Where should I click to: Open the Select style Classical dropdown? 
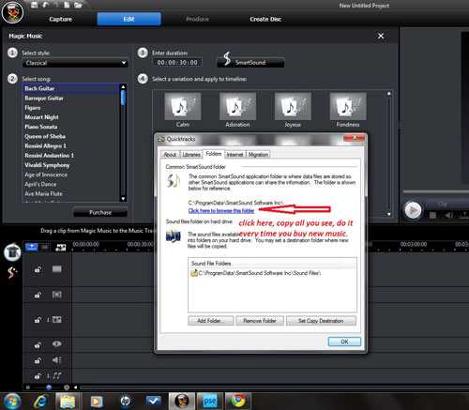tap(75, 63)
